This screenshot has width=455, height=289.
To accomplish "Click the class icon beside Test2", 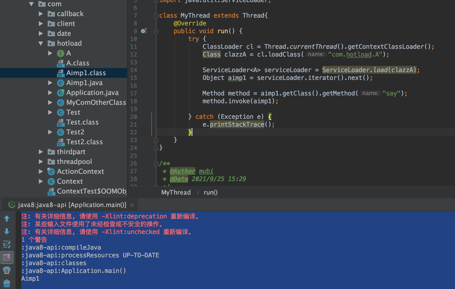I will pyautogui.click(x=60, y=132).
